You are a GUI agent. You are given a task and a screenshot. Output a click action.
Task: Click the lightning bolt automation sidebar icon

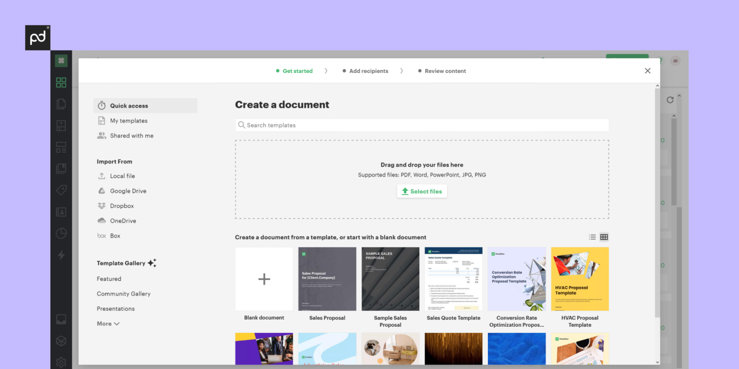[61, 255]
